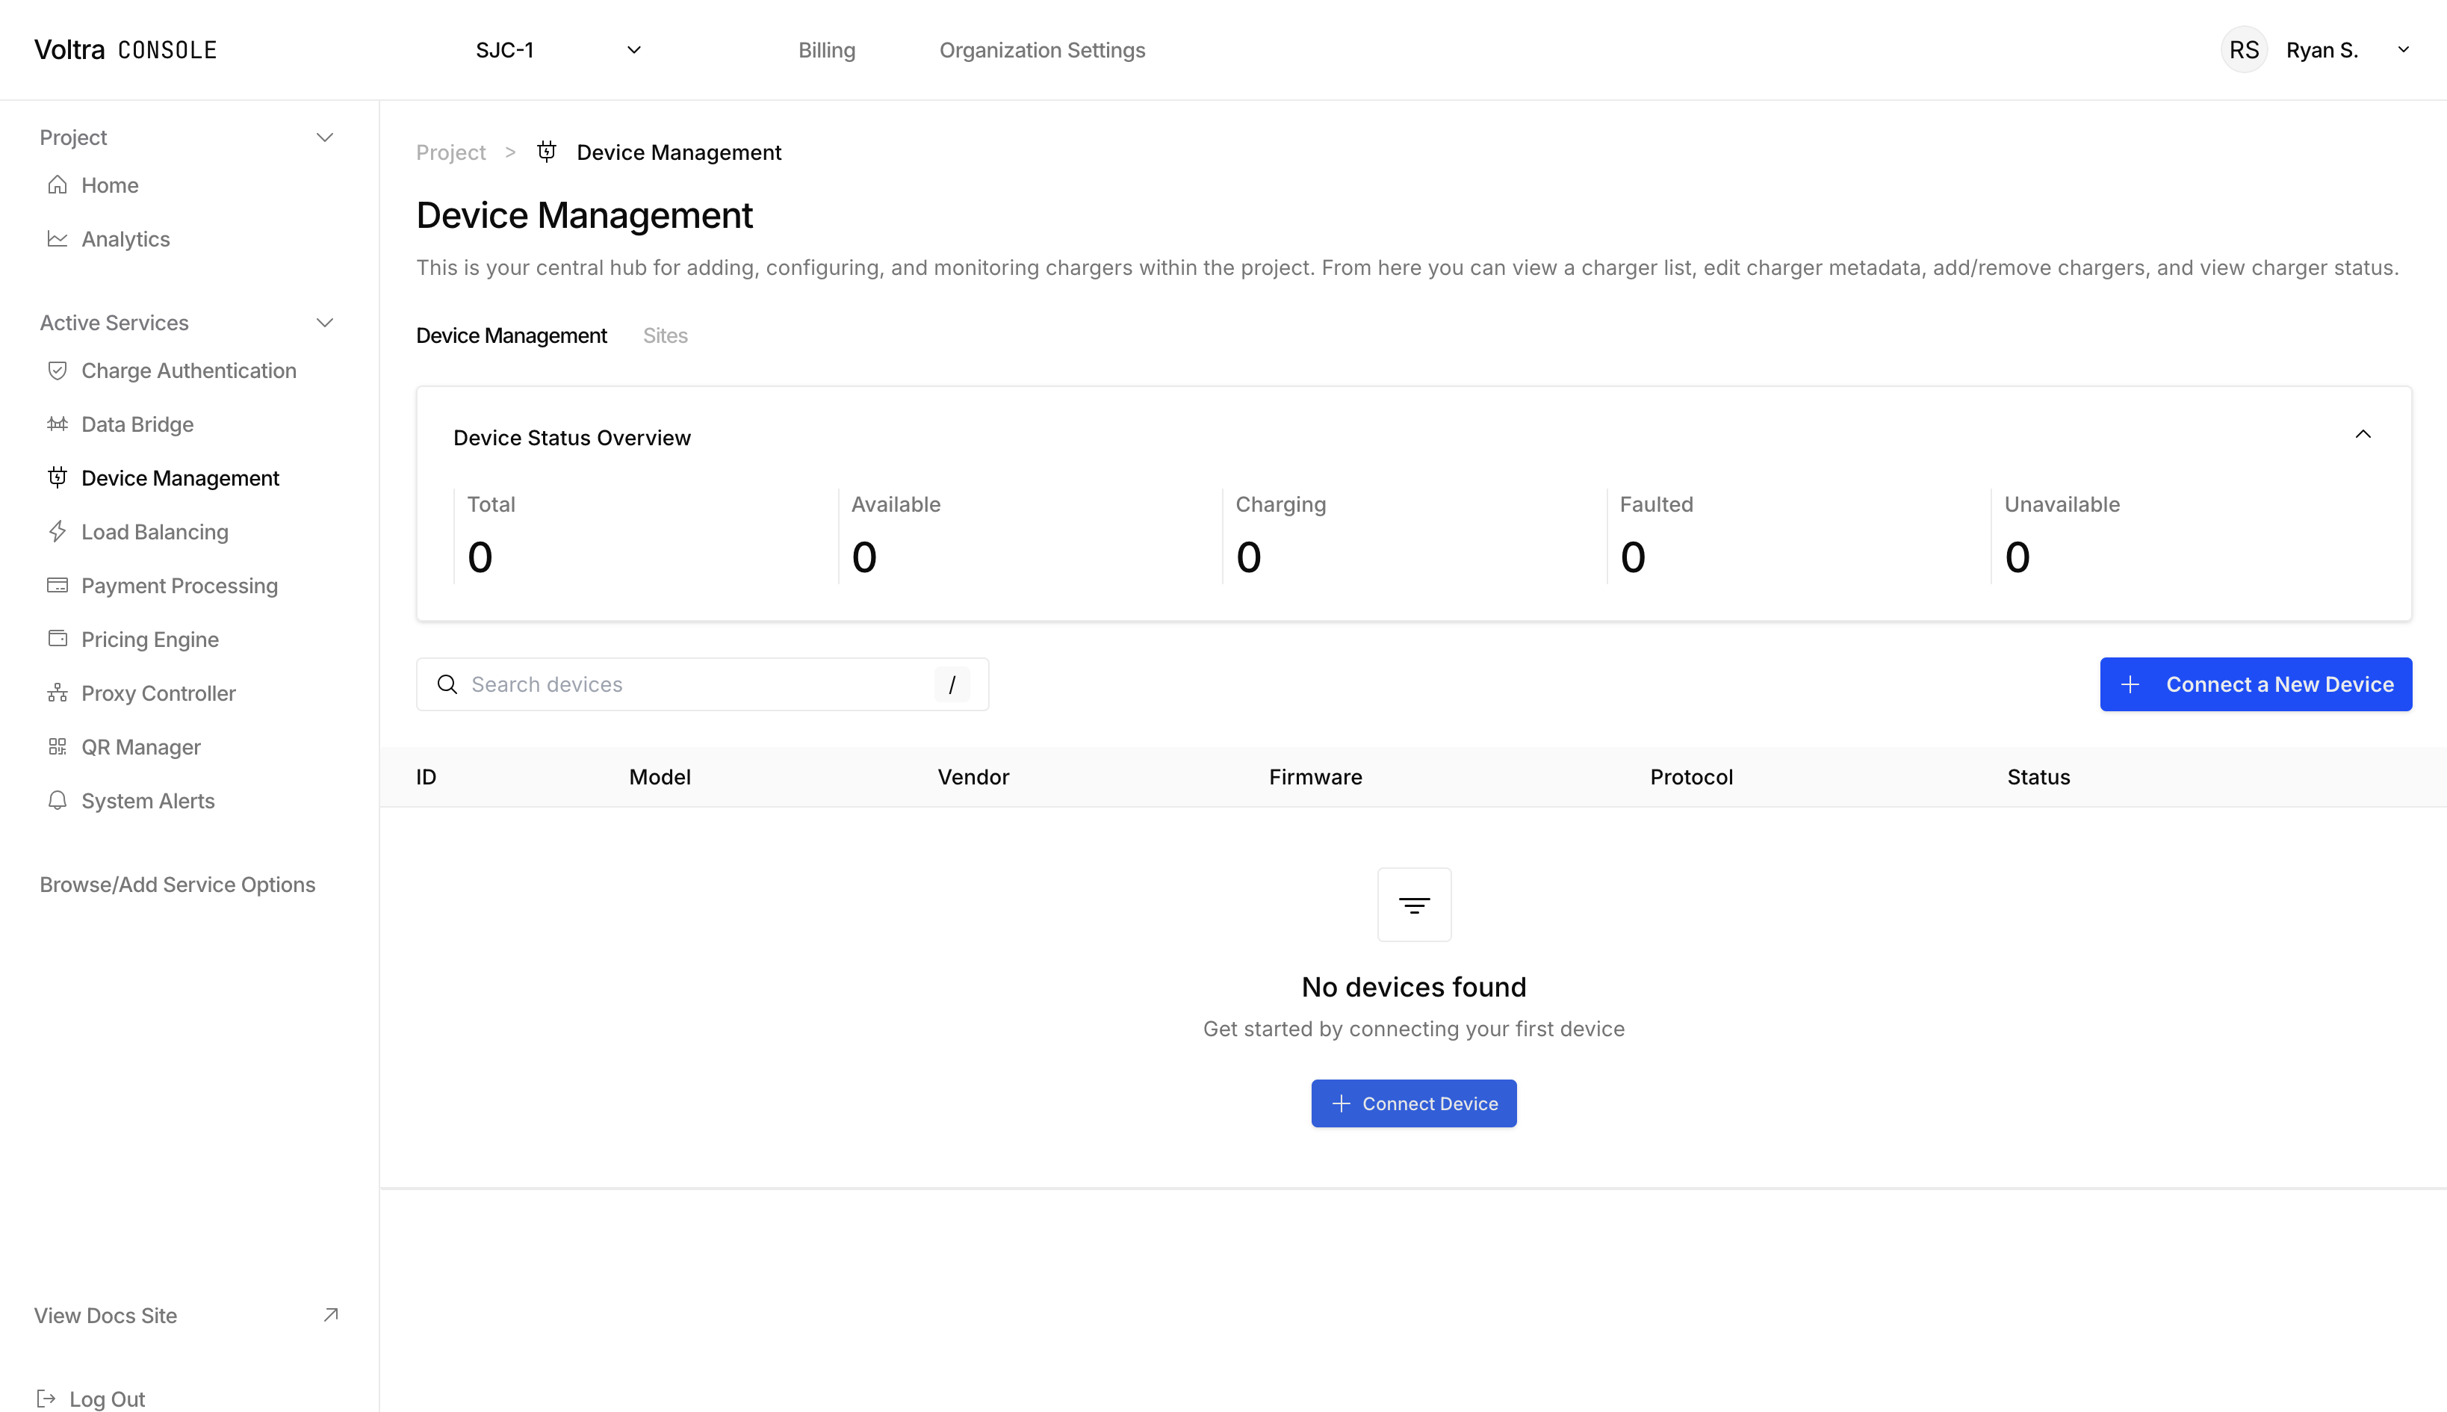Viewport: 2447px width, 1412px height.
Task: Collapse the Active Services section
Action: [x=326, y=322]
